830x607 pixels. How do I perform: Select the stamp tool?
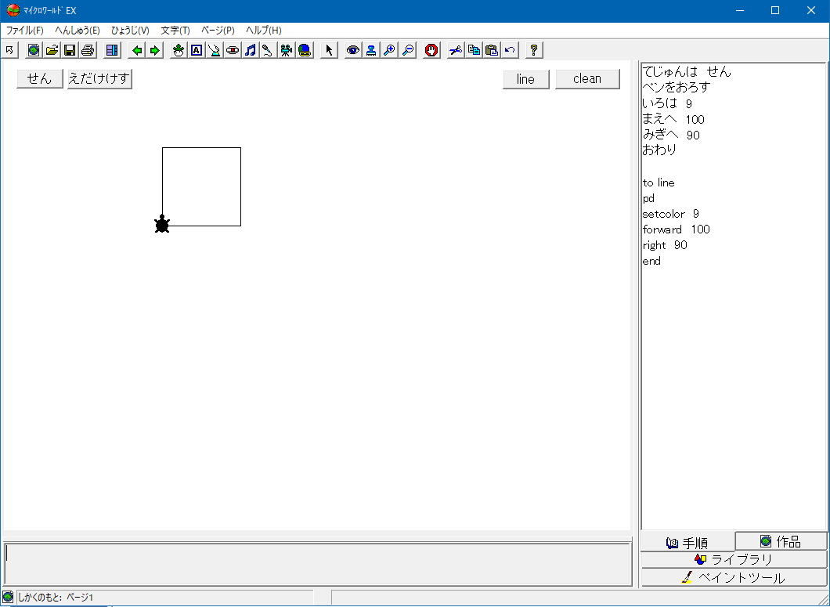coord(371,50)
